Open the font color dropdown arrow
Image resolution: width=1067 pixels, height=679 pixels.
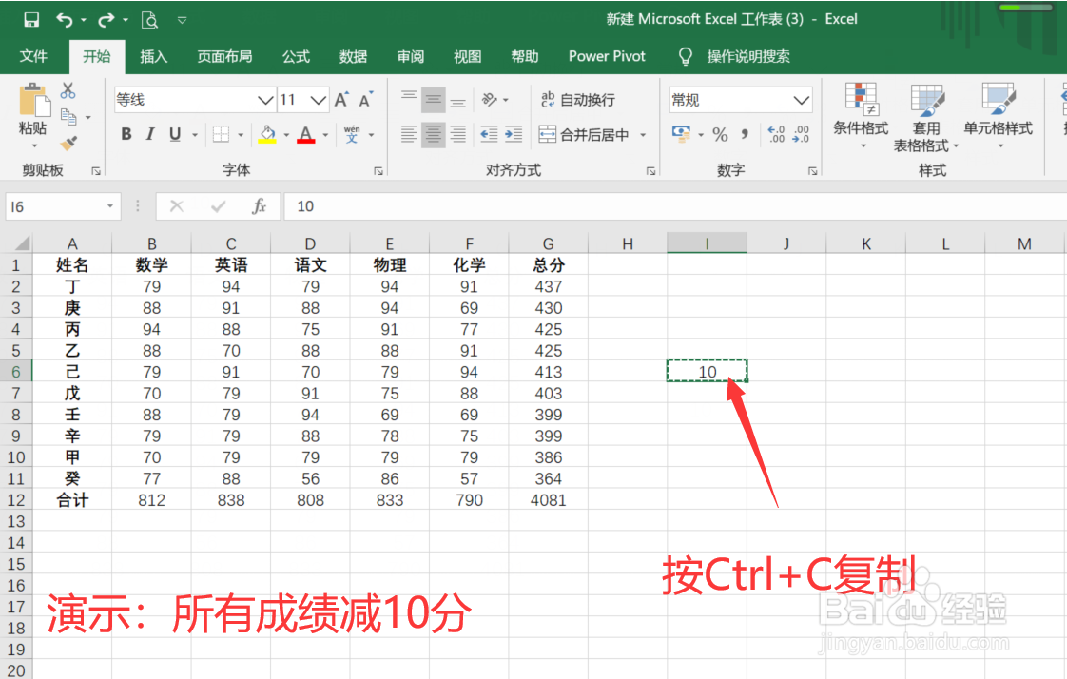point(324,135)
